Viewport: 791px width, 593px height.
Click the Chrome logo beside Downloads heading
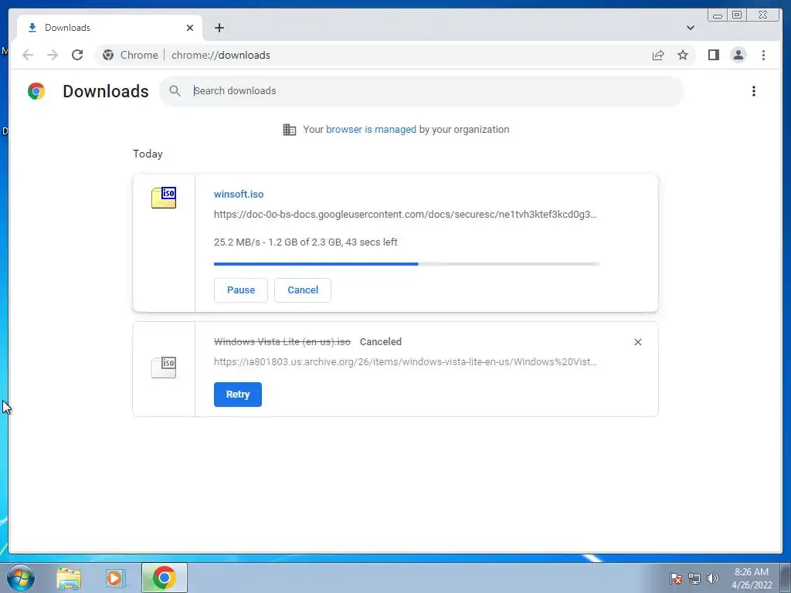pos(36,91)
